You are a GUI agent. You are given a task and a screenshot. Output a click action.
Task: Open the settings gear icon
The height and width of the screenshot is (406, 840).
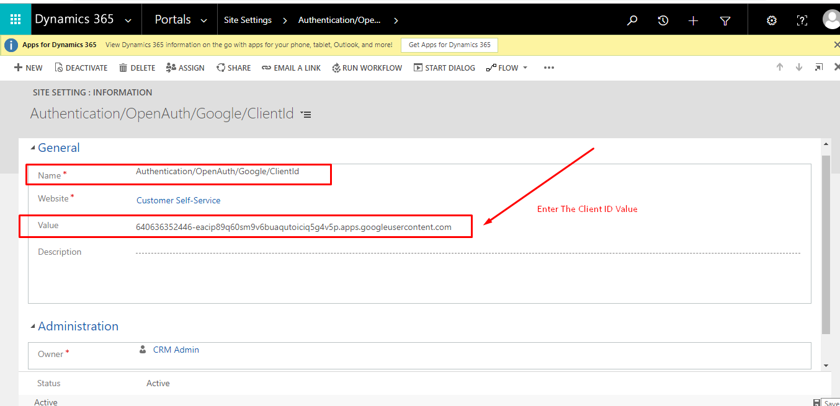(772, 20)
